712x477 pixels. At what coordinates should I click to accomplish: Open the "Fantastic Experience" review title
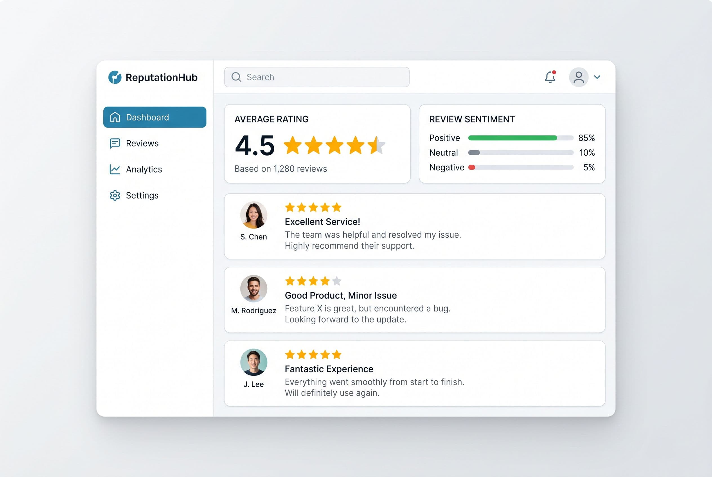coord(329,369)
